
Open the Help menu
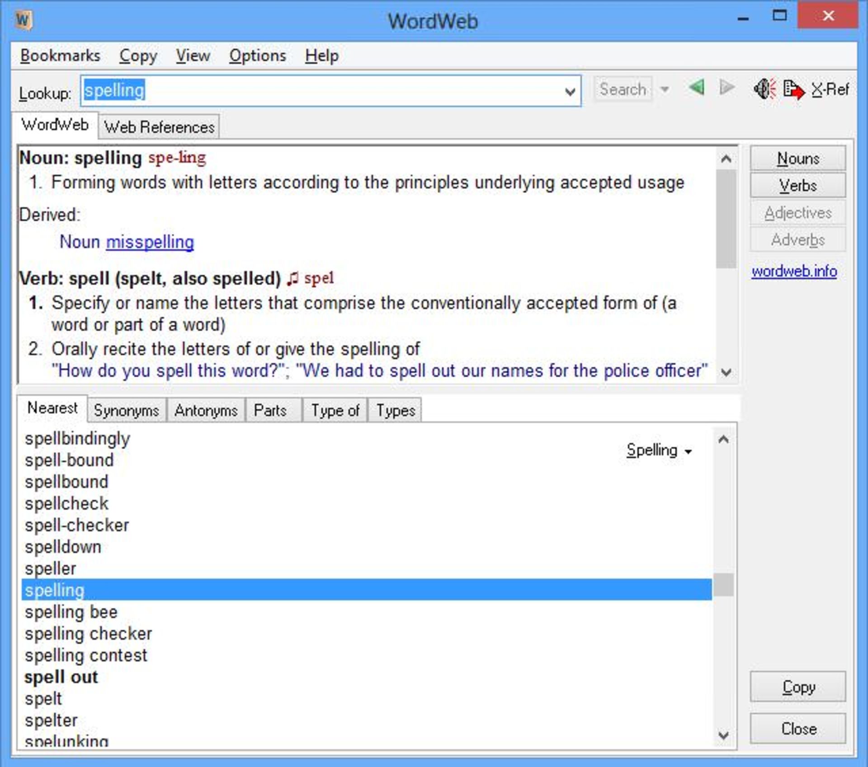pos(321,56)
